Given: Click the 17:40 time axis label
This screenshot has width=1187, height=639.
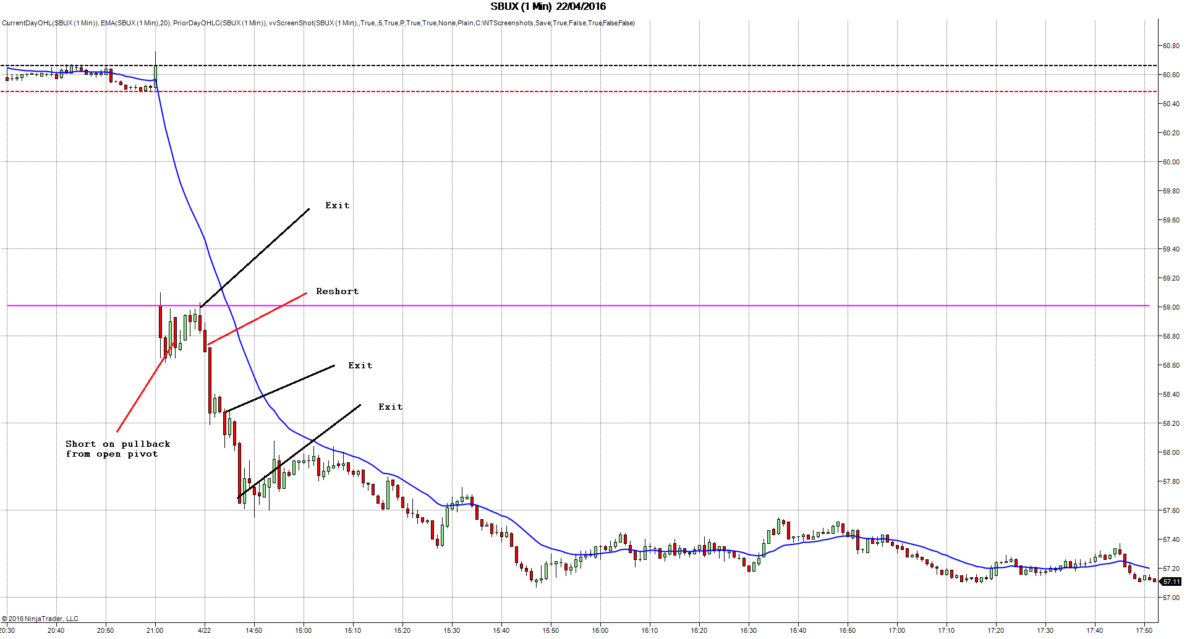Looking at the screenshot, I should [1094, 630].
